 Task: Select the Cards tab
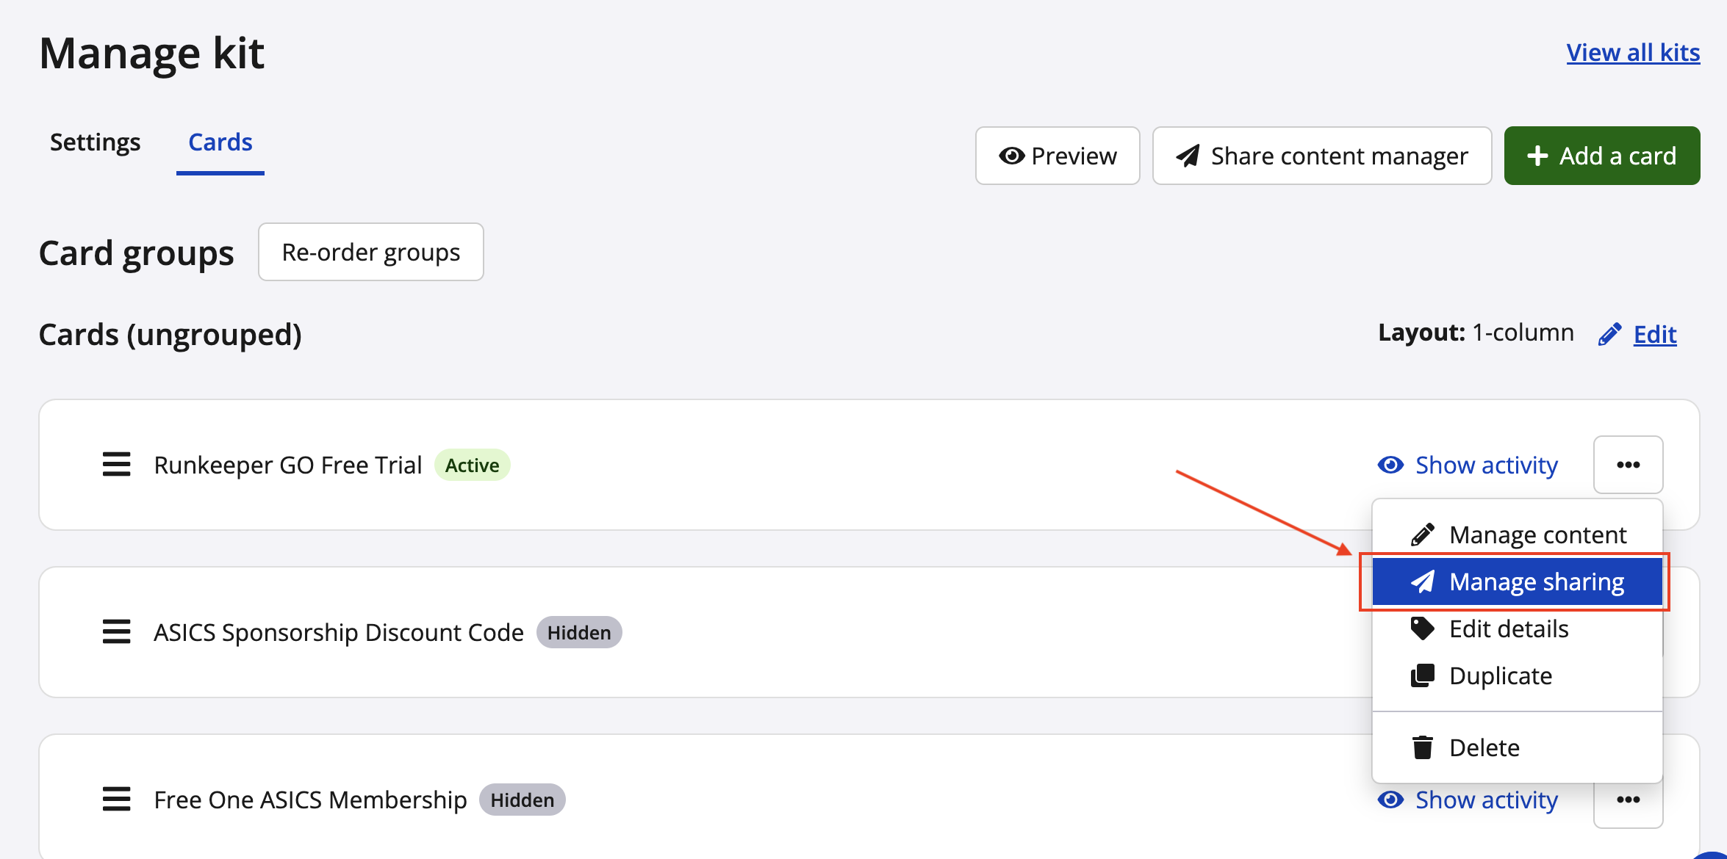point(220,142)
